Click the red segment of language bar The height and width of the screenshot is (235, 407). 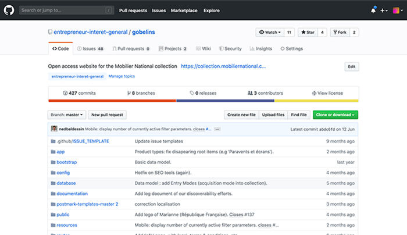pos(112,101)
